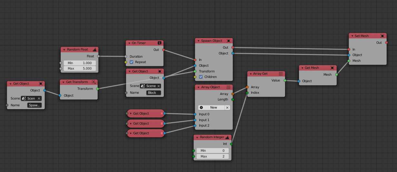
Task: Toggle the Children checkbox on Spawn Object
Action: 201,77
